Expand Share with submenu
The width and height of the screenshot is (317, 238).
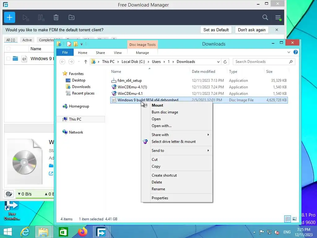(177, 135)
